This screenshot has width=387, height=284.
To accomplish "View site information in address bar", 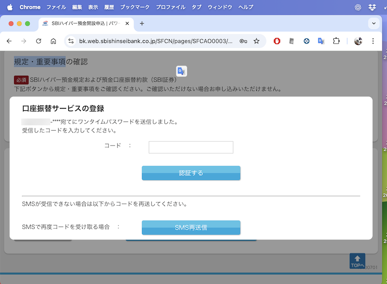I will (x=71, y=41).
